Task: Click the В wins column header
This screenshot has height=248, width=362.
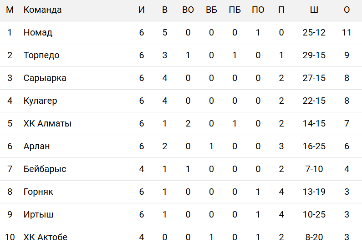Action: [x=165, y=10]
